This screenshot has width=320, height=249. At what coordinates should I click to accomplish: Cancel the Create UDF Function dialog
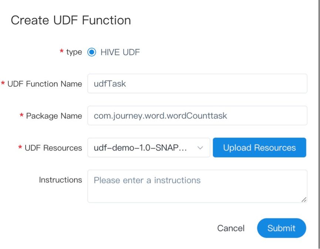[231, 228]
